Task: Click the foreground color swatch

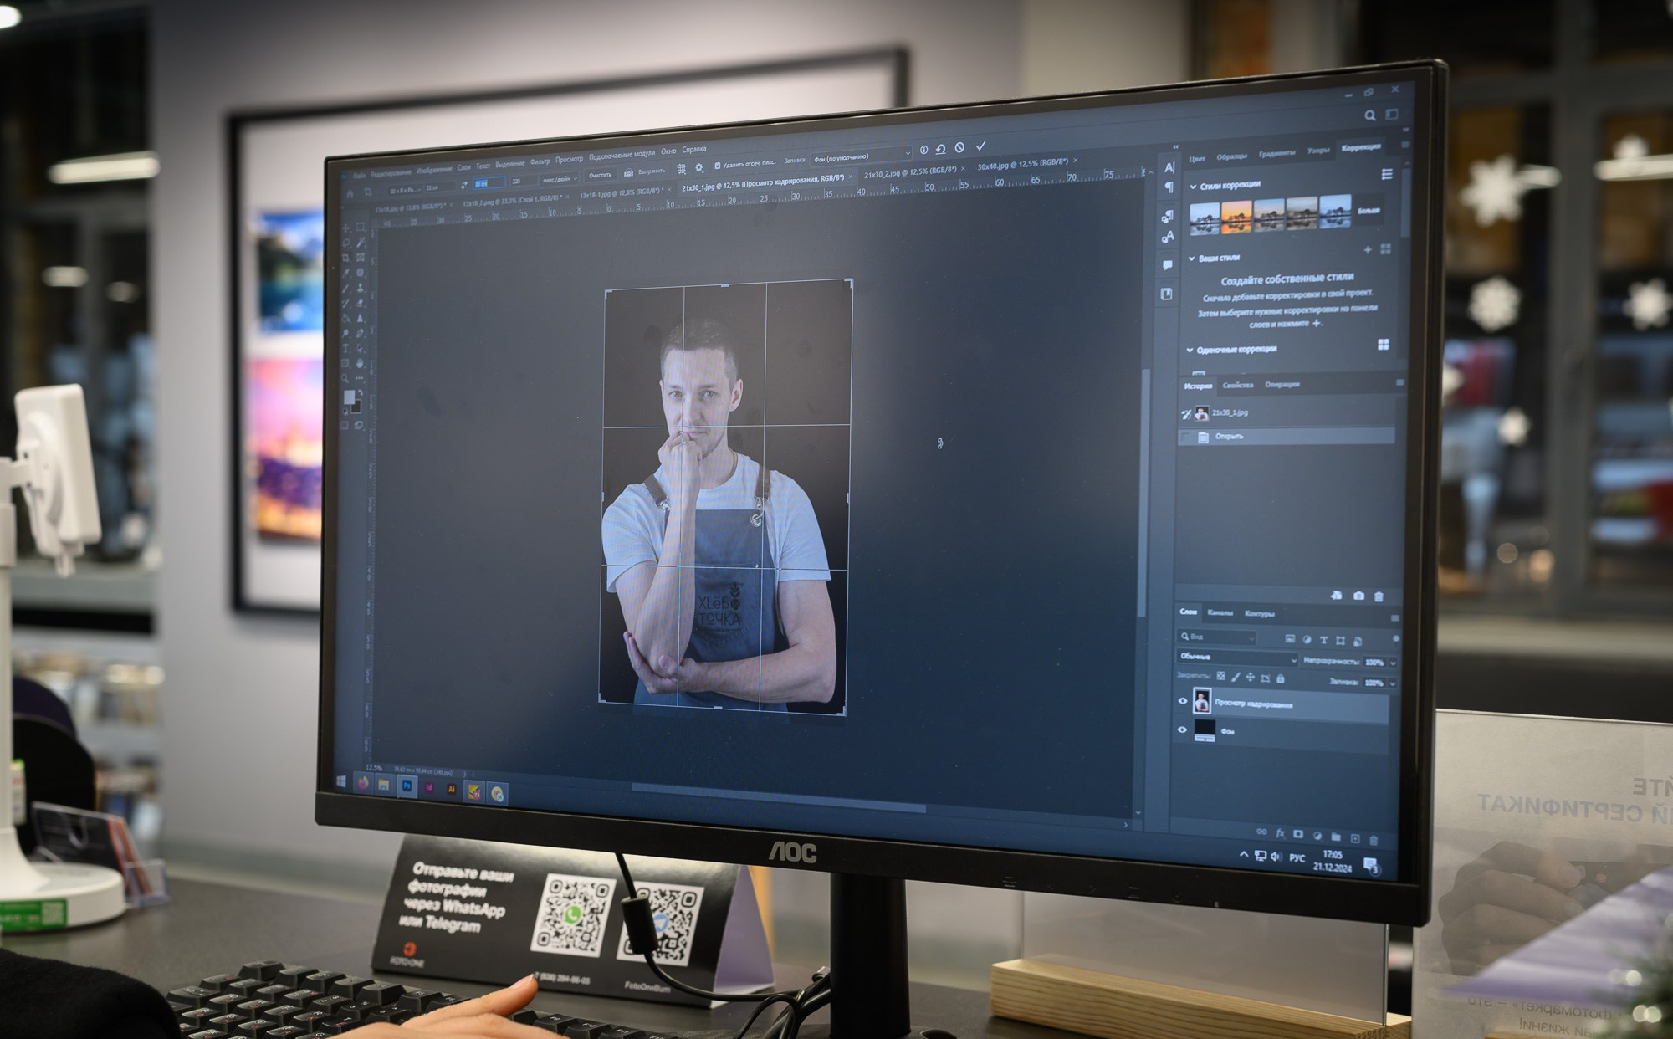Action: pos(349,397)
